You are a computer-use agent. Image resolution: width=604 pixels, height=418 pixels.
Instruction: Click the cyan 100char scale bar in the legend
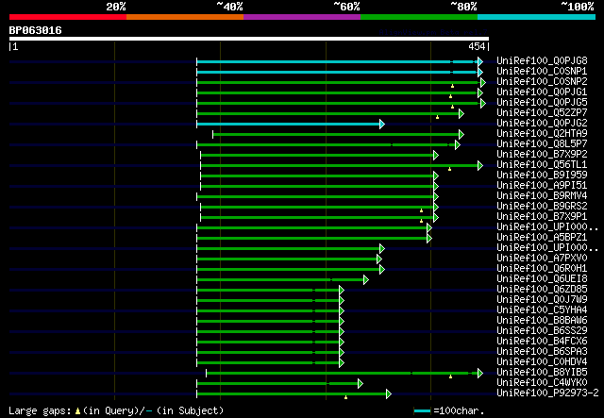pos(422,411)
